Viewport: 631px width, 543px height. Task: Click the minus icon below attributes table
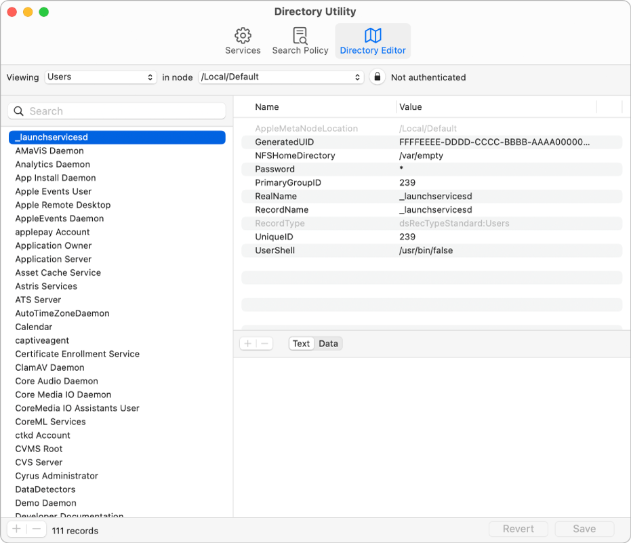coord(265,344)
